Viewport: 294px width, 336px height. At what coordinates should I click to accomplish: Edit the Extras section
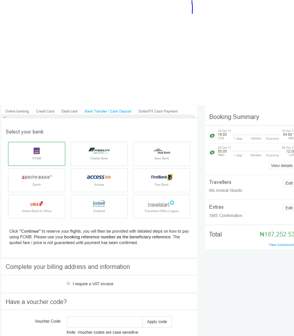(289, 207)
